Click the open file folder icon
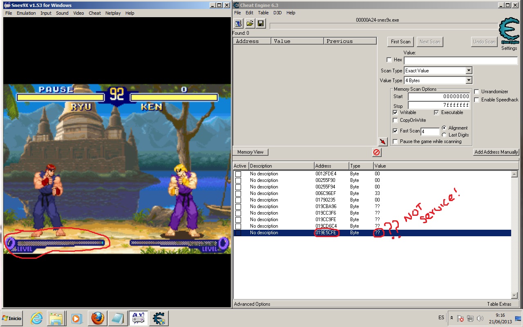Viewport: 523px width, 327px height. (x=250, y=24)
